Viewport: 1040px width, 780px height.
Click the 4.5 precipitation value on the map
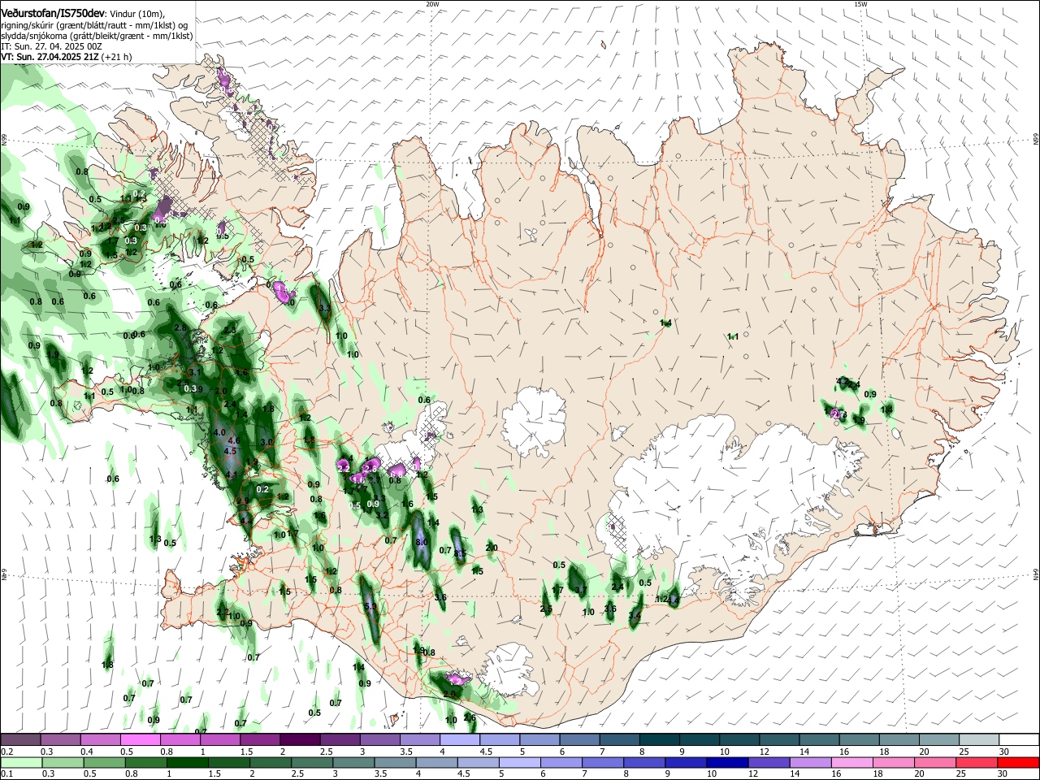tap(230, 451)
